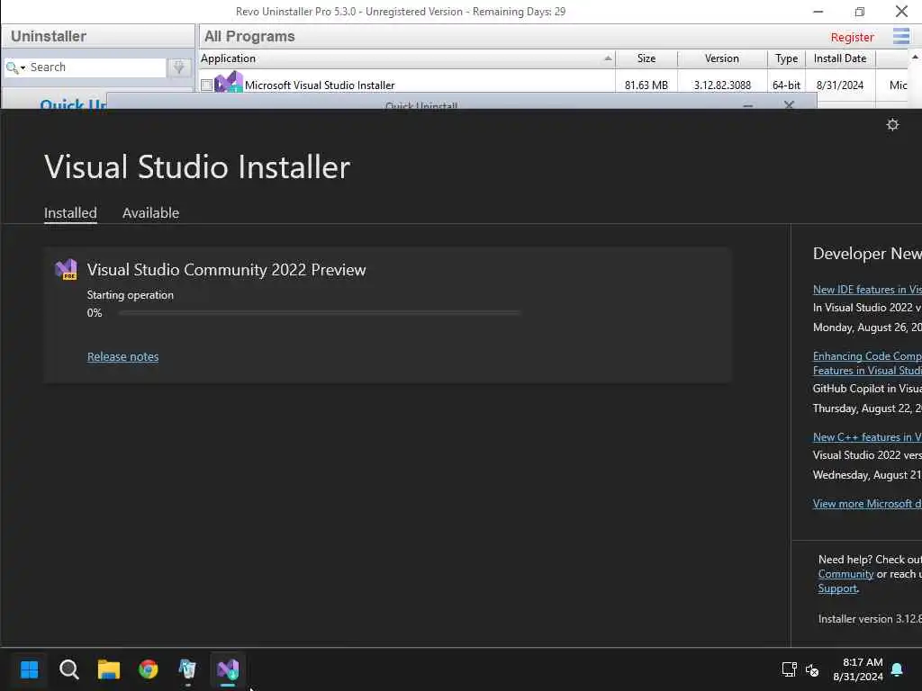Open Visual Studio Installer settings gear

pos(892,124)
